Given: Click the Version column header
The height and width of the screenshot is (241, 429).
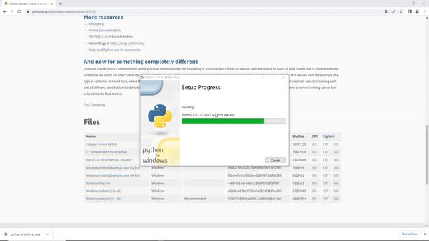Looking at the screenshot, I should pyautogui.click(x=90, y=137).
